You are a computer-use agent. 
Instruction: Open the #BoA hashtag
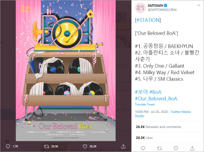click(155, 92)
